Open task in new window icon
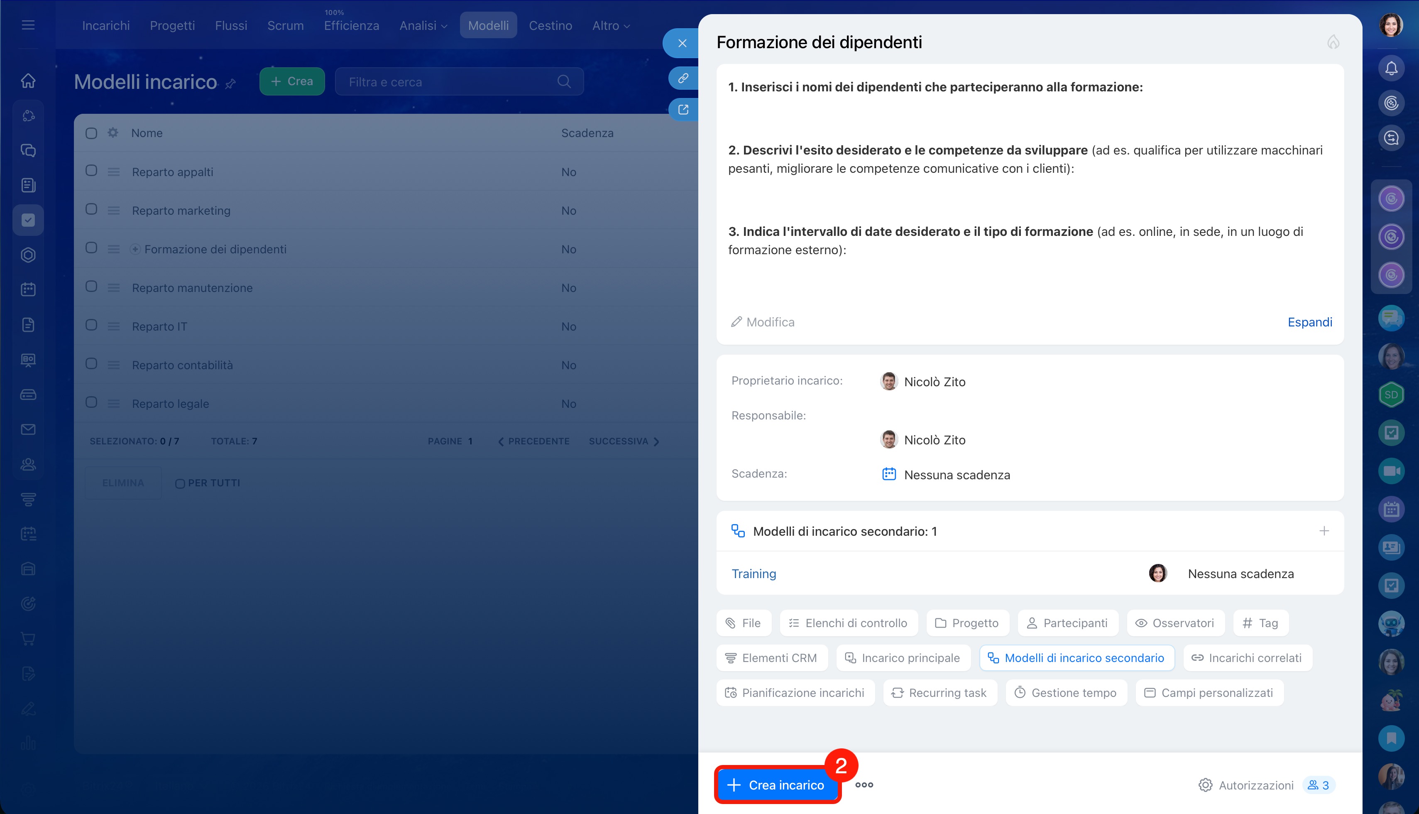Screen dimensions: 1419x814 [x=683, y=110]
